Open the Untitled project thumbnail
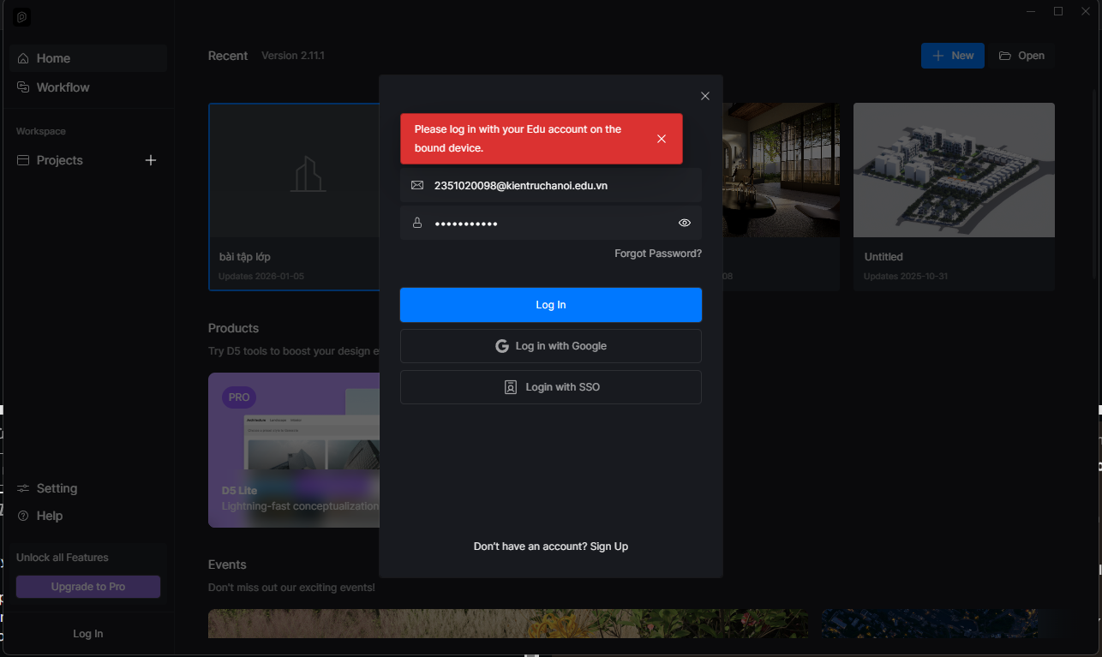 tap(953, 170)
